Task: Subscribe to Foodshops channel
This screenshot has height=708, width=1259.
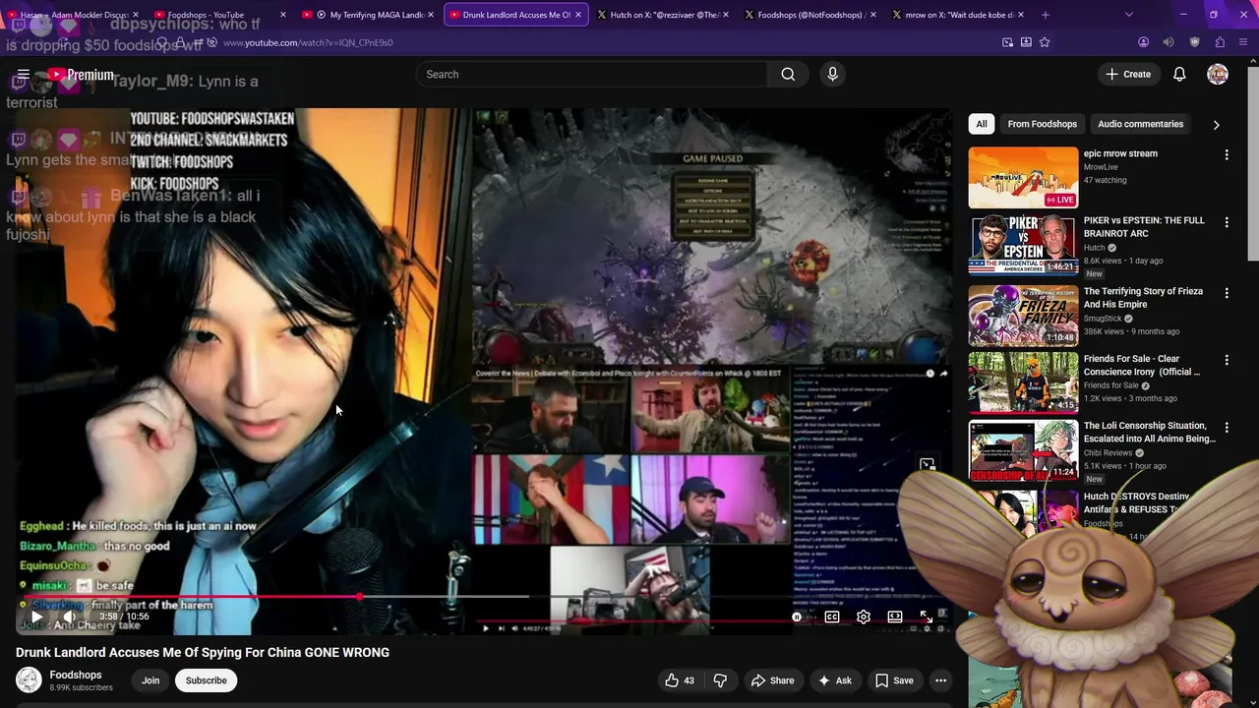Action: coord(207,680)
